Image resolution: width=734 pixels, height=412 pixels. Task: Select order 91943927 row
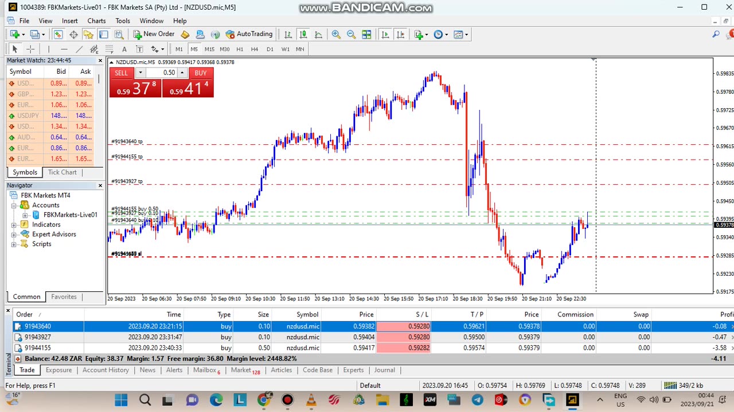click(x=373, y=337)
